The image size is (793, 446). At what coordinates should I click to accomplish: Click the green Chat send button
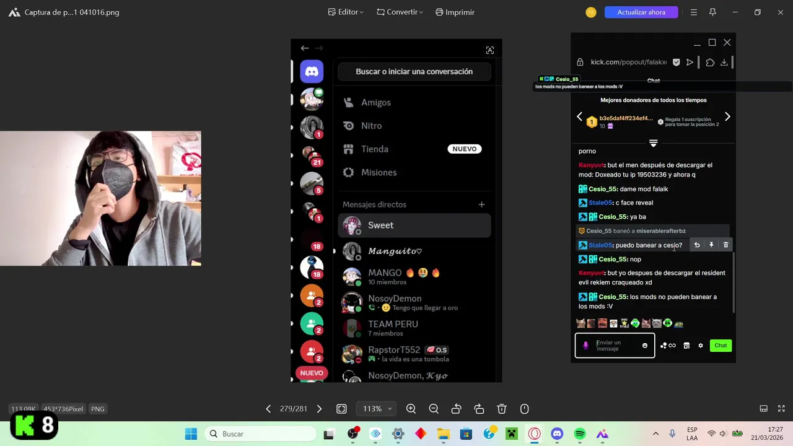pyautogui.click(x=721, y=346)
